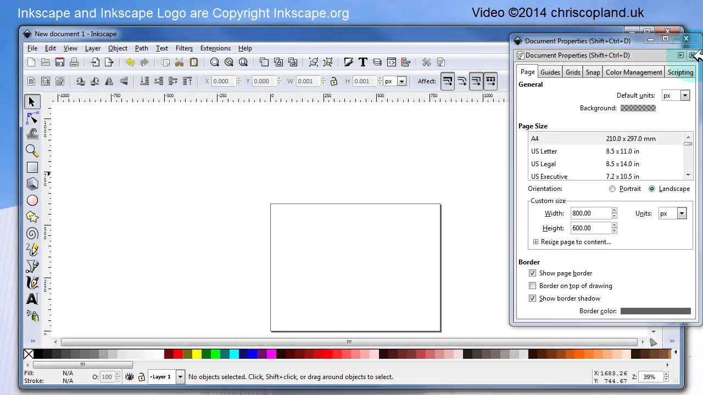Viewport: 703px width, 395px height.
Task: Choose the Star polygon tool
Action: tap(32, 217)
